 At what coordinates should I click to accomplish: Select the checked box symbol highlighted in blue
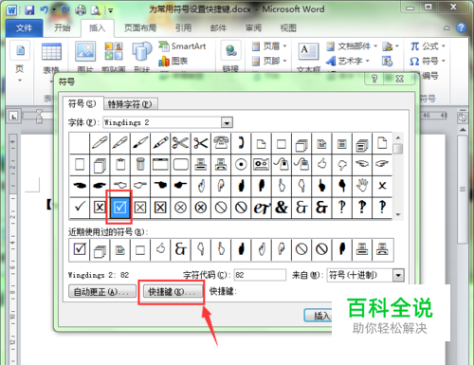119,208
